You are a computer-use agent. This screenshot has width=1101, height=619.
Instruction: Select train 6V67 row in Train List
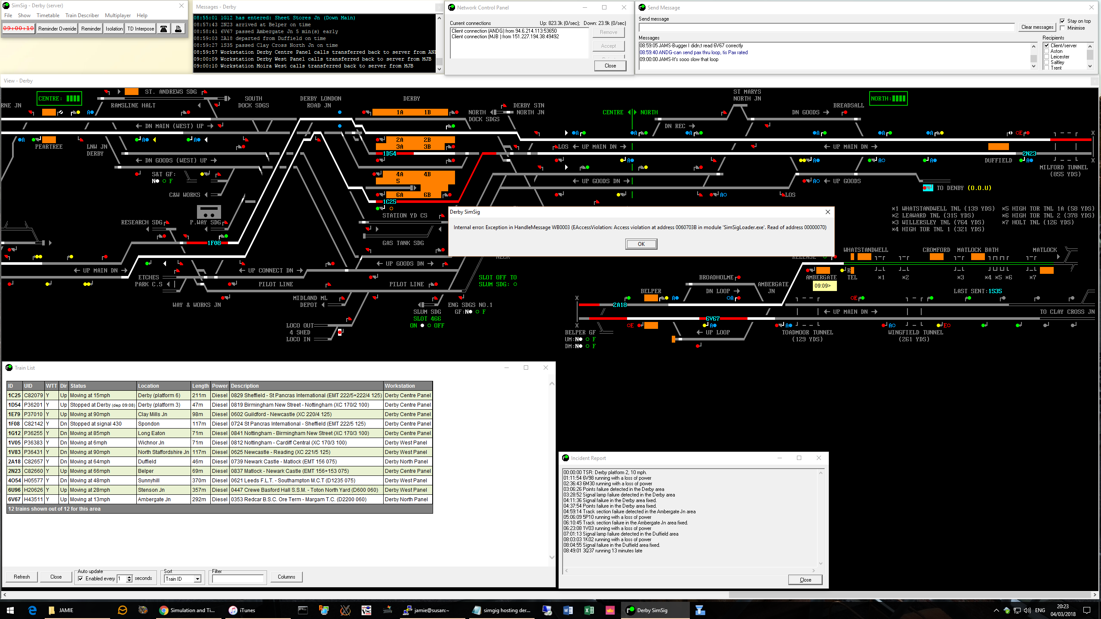click(x=220, y=499)
